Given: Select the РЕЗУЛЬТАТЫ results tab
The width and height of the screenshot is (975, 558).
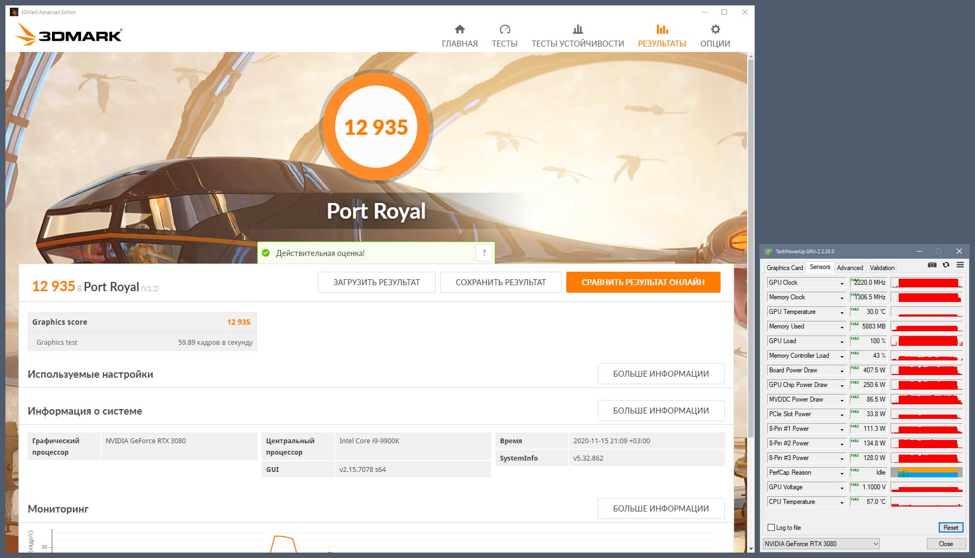Looking at the screenshot, I should 662,36.
